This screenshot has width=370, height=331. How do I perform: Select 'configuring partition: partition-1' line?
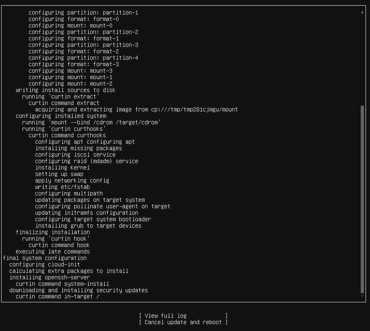(x=83, y=13)
